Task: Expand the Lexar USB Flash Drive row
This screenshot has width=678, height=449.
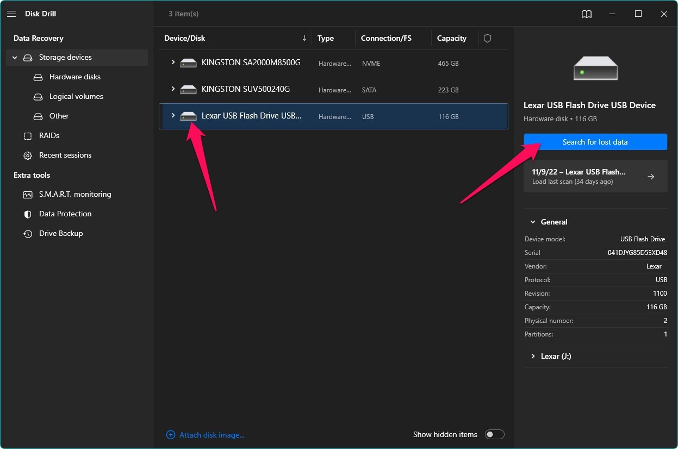Action: coord(173,116)
